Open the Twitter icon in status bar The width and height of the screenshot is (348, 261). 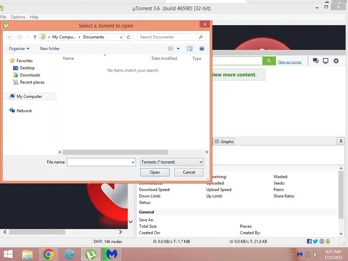[x=315, y=241]
